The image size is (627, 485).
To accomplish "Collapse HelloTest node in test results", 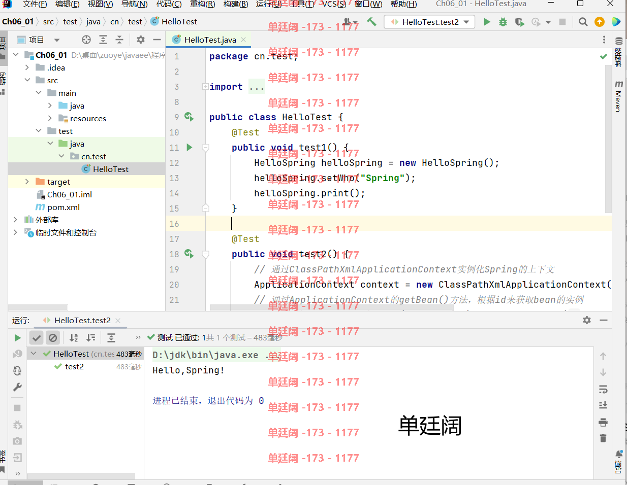I will 34,354.
